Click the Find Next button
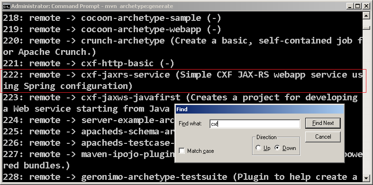 323,123
